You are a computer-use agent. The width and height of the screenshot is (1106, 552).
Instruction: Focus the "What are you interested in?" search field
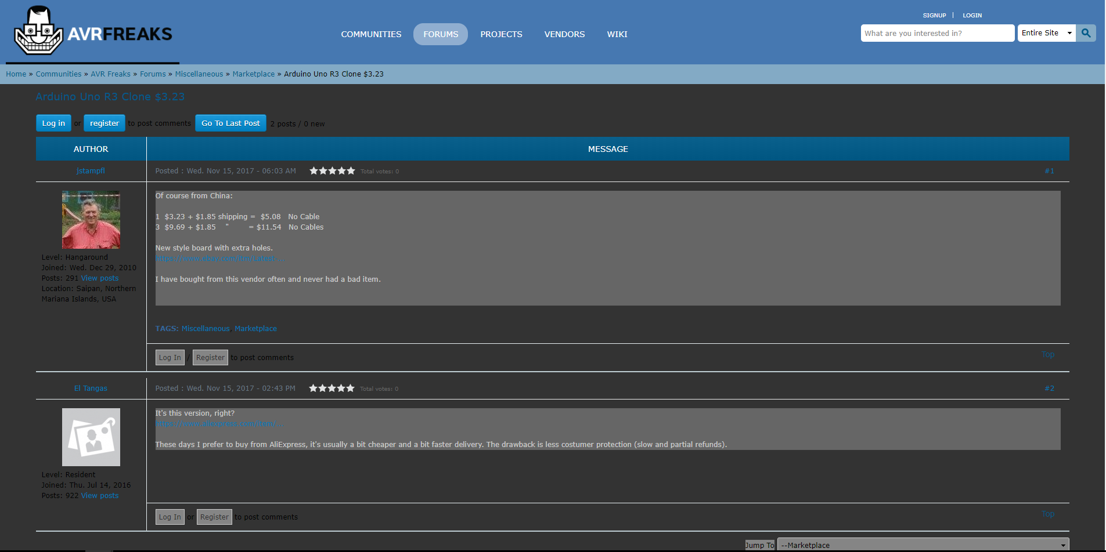(938, 33)
